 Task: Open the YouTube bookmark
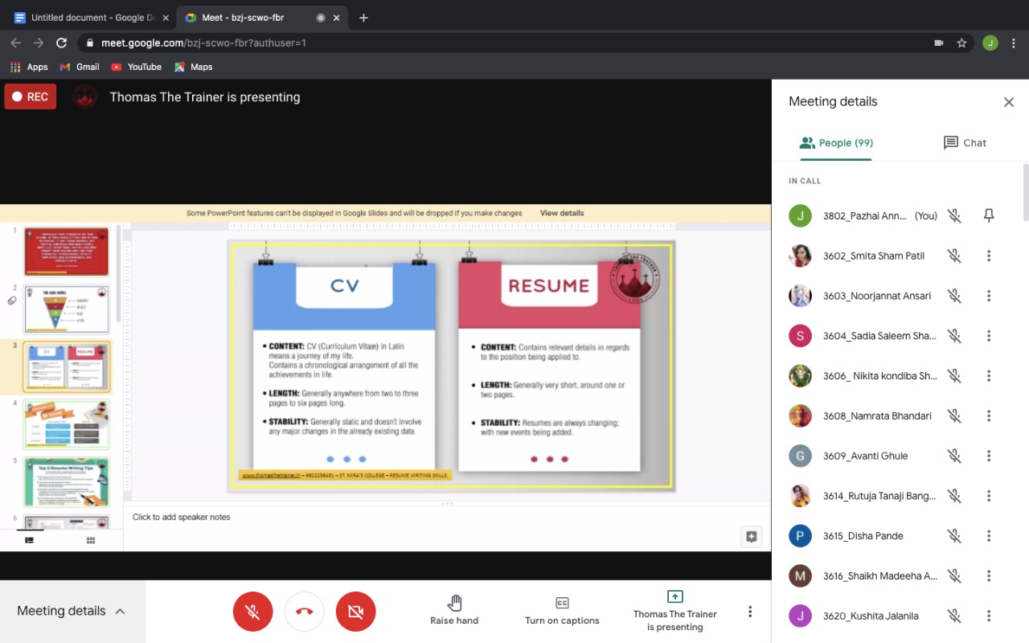click(136, 67)
